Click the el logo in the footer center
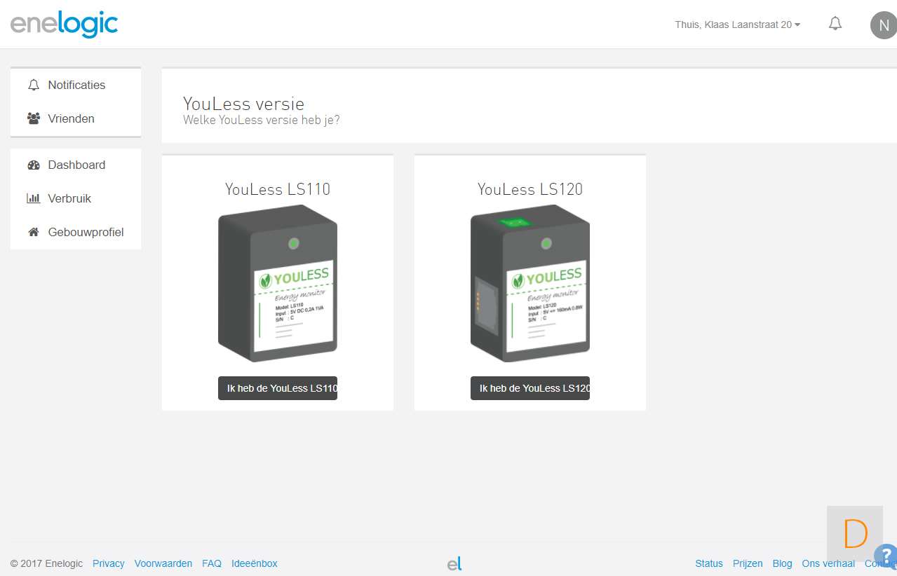Viewport: 897px width, 576px height. [454, 563]
